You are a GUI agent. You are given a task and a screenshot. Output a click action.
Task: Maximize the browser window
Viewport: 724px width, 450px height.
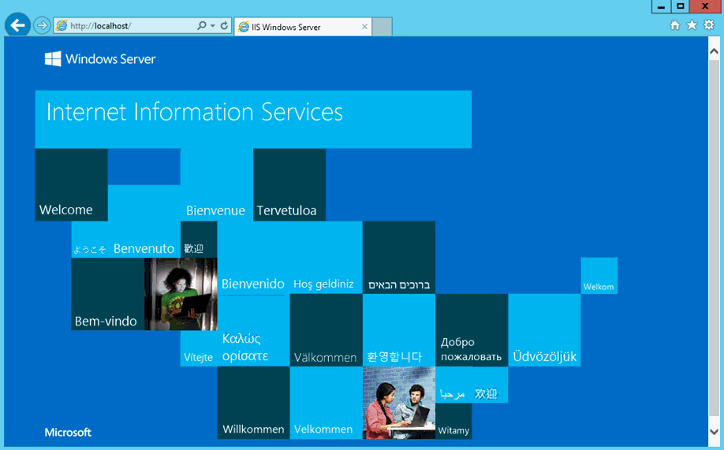(x=680, y=6)
